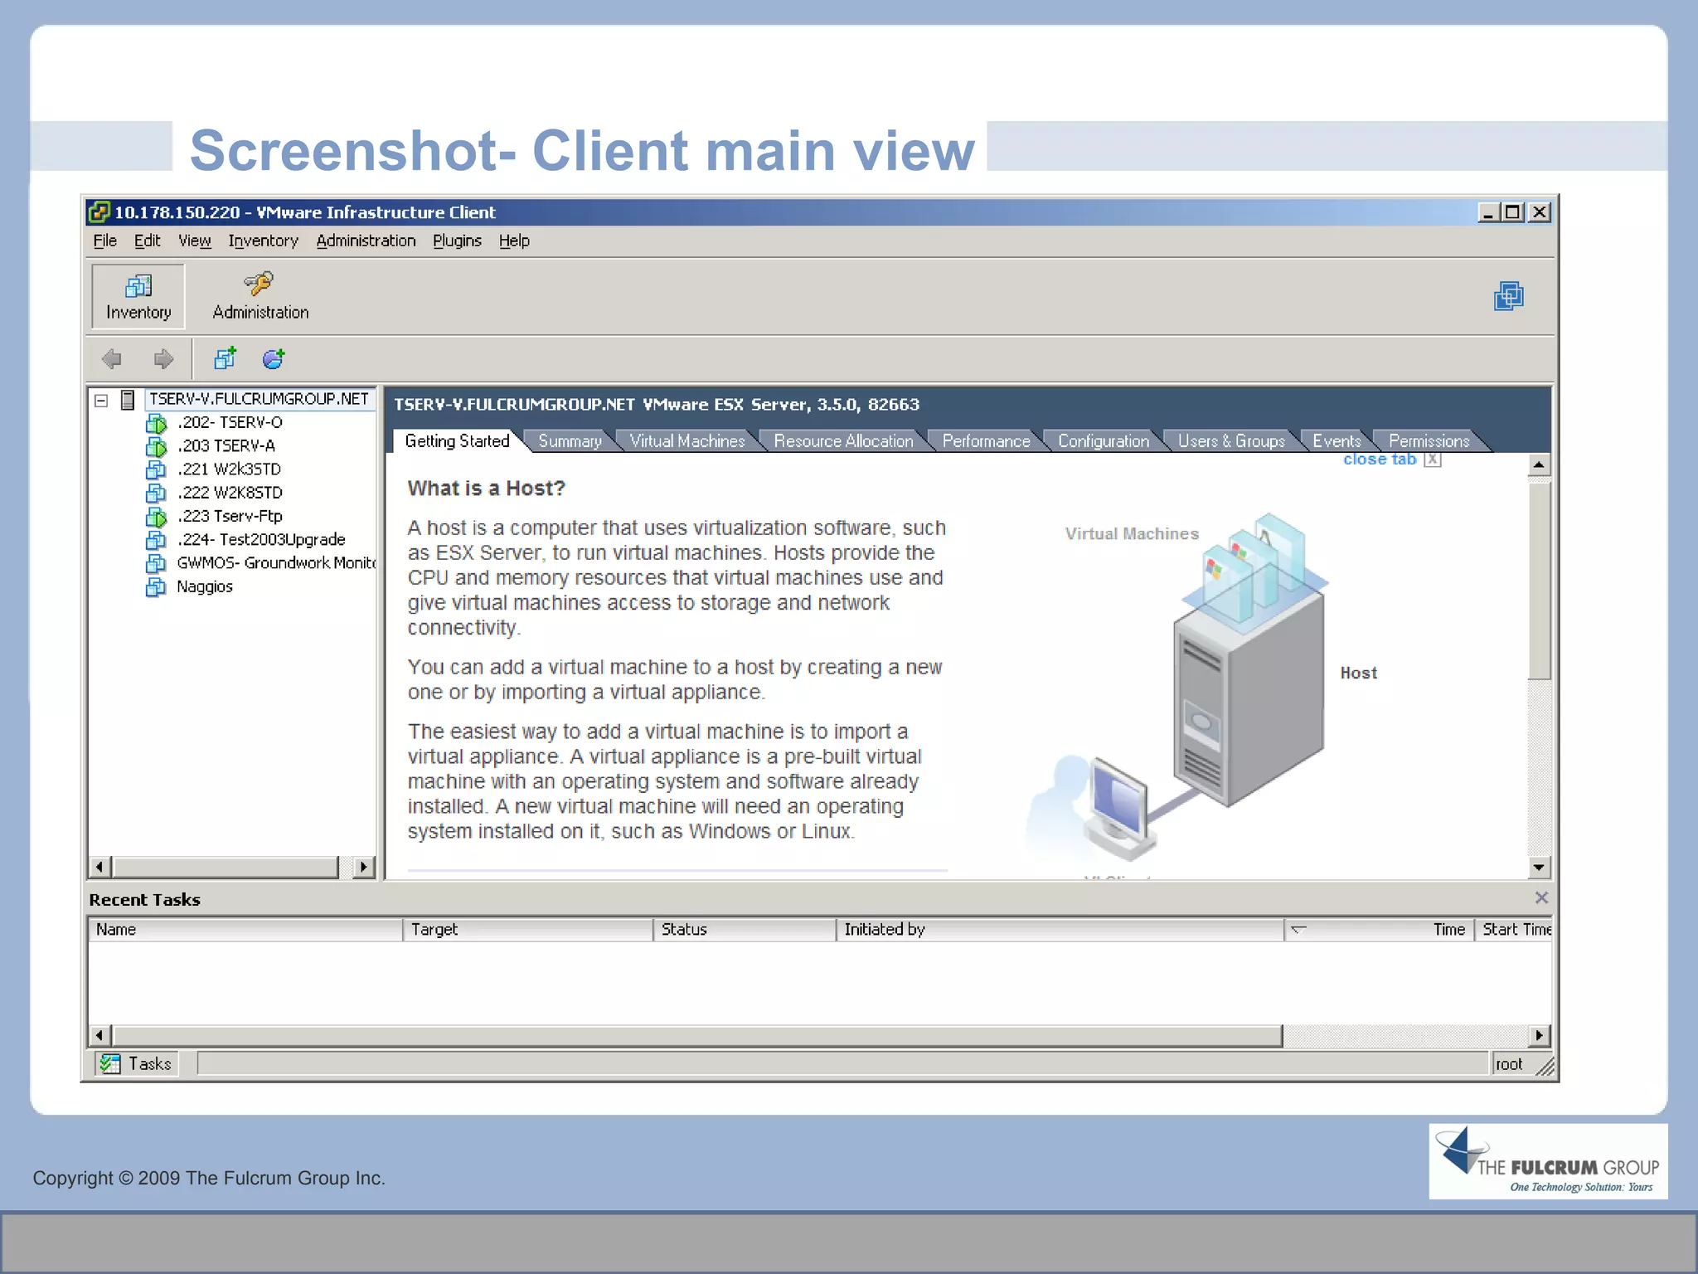Close the Recent Tasks panel
The width and height of the screenshot is (1698, 1274).
(1541, 897)
